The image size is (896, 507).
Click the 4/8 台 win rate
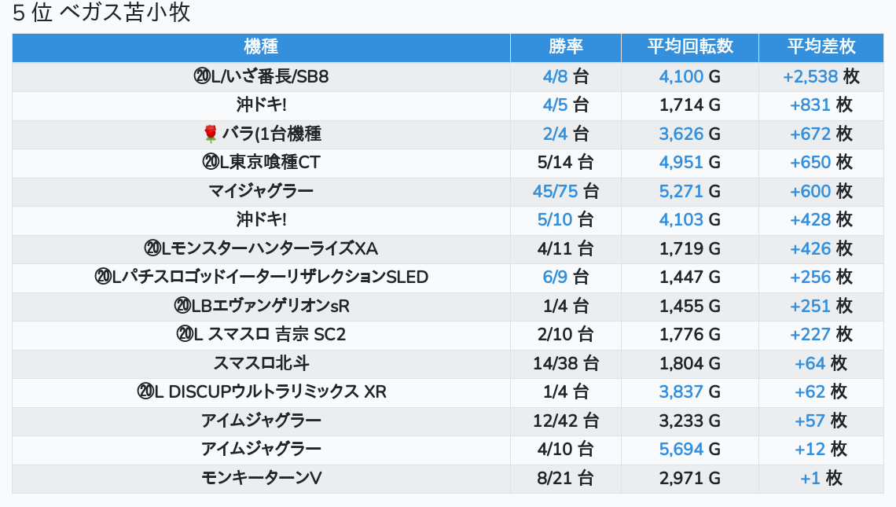pyautogui.click(x=566, y=76)
